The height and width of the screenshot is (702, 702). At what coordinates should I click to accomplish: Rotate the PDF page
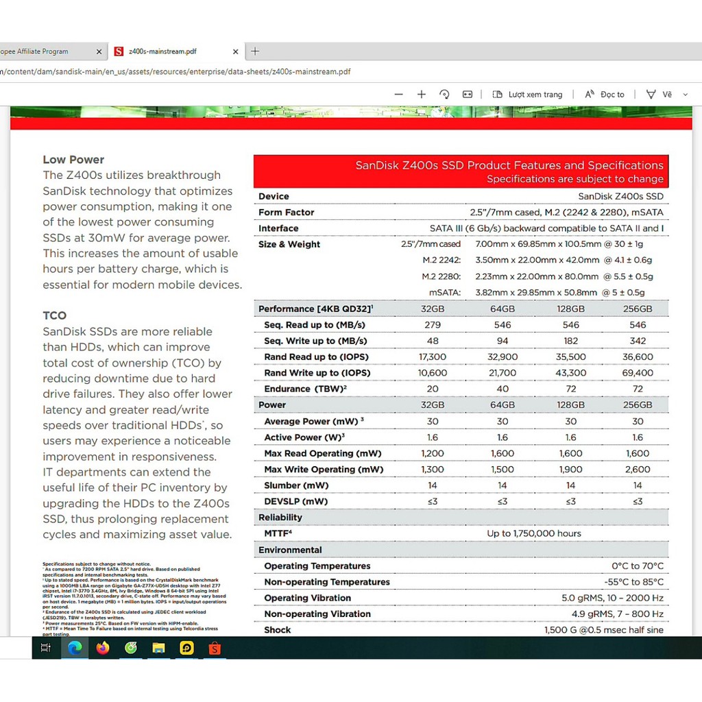pos(444,95)
